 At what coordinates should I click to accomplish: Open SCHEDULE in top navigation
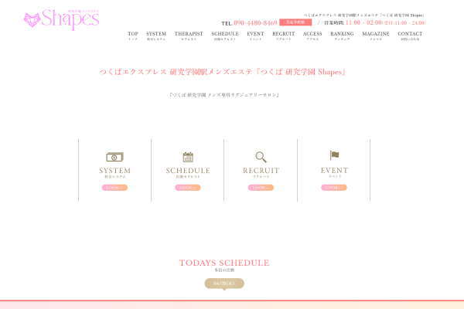coord(225,36)
